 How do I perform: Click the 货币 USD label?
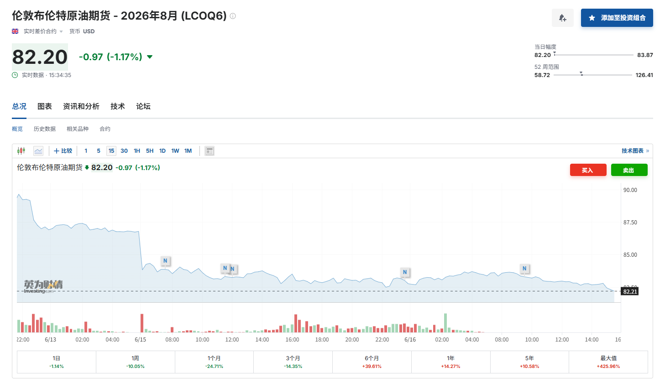pyautogui.click(x=82, y=31)
